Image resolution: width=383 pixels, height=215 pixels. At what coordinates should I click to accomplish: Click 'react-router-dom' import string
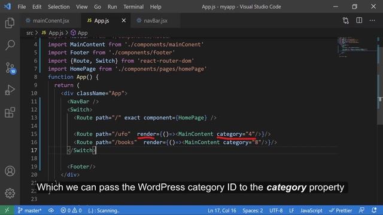(x=166, y=61)
